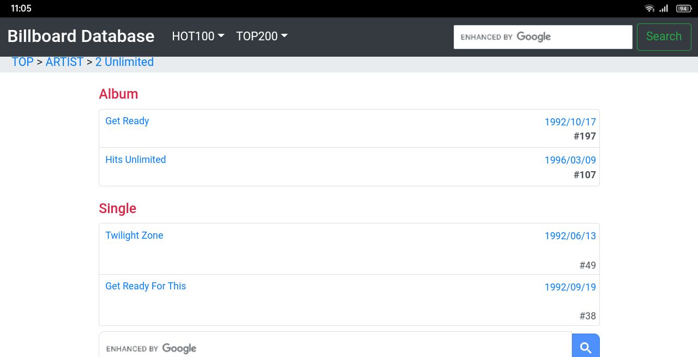
Task: Focus the header Google search field
Action: point(543,37)
